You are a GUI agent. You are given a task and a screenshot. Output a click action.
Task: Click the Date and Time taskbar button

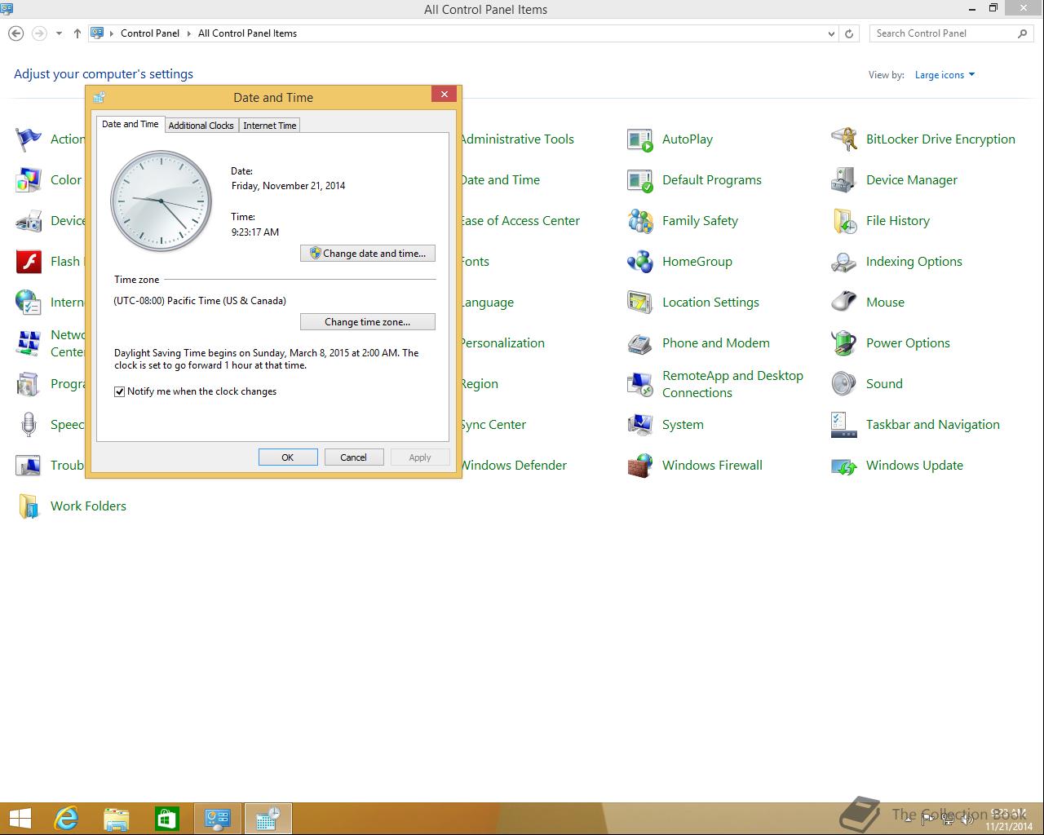pyautogui.click(x=268, y=819)
